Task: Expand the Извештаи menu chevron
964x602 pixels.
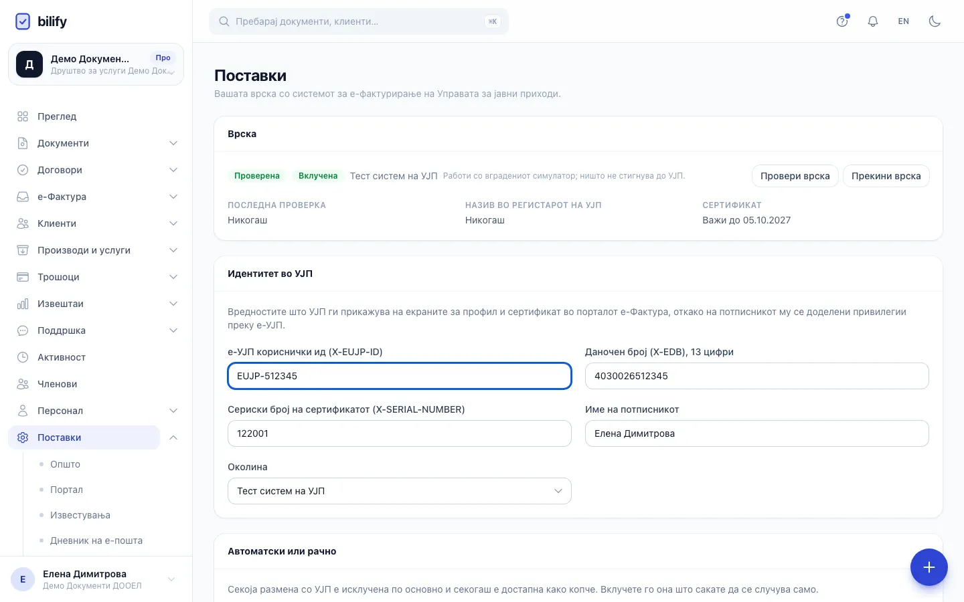Action: point(173,304)
